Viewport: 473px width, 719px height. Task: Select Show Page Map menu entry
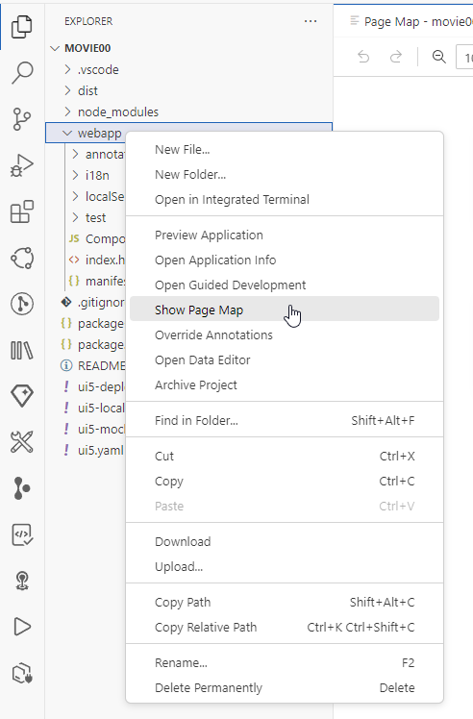pos(285,310)
